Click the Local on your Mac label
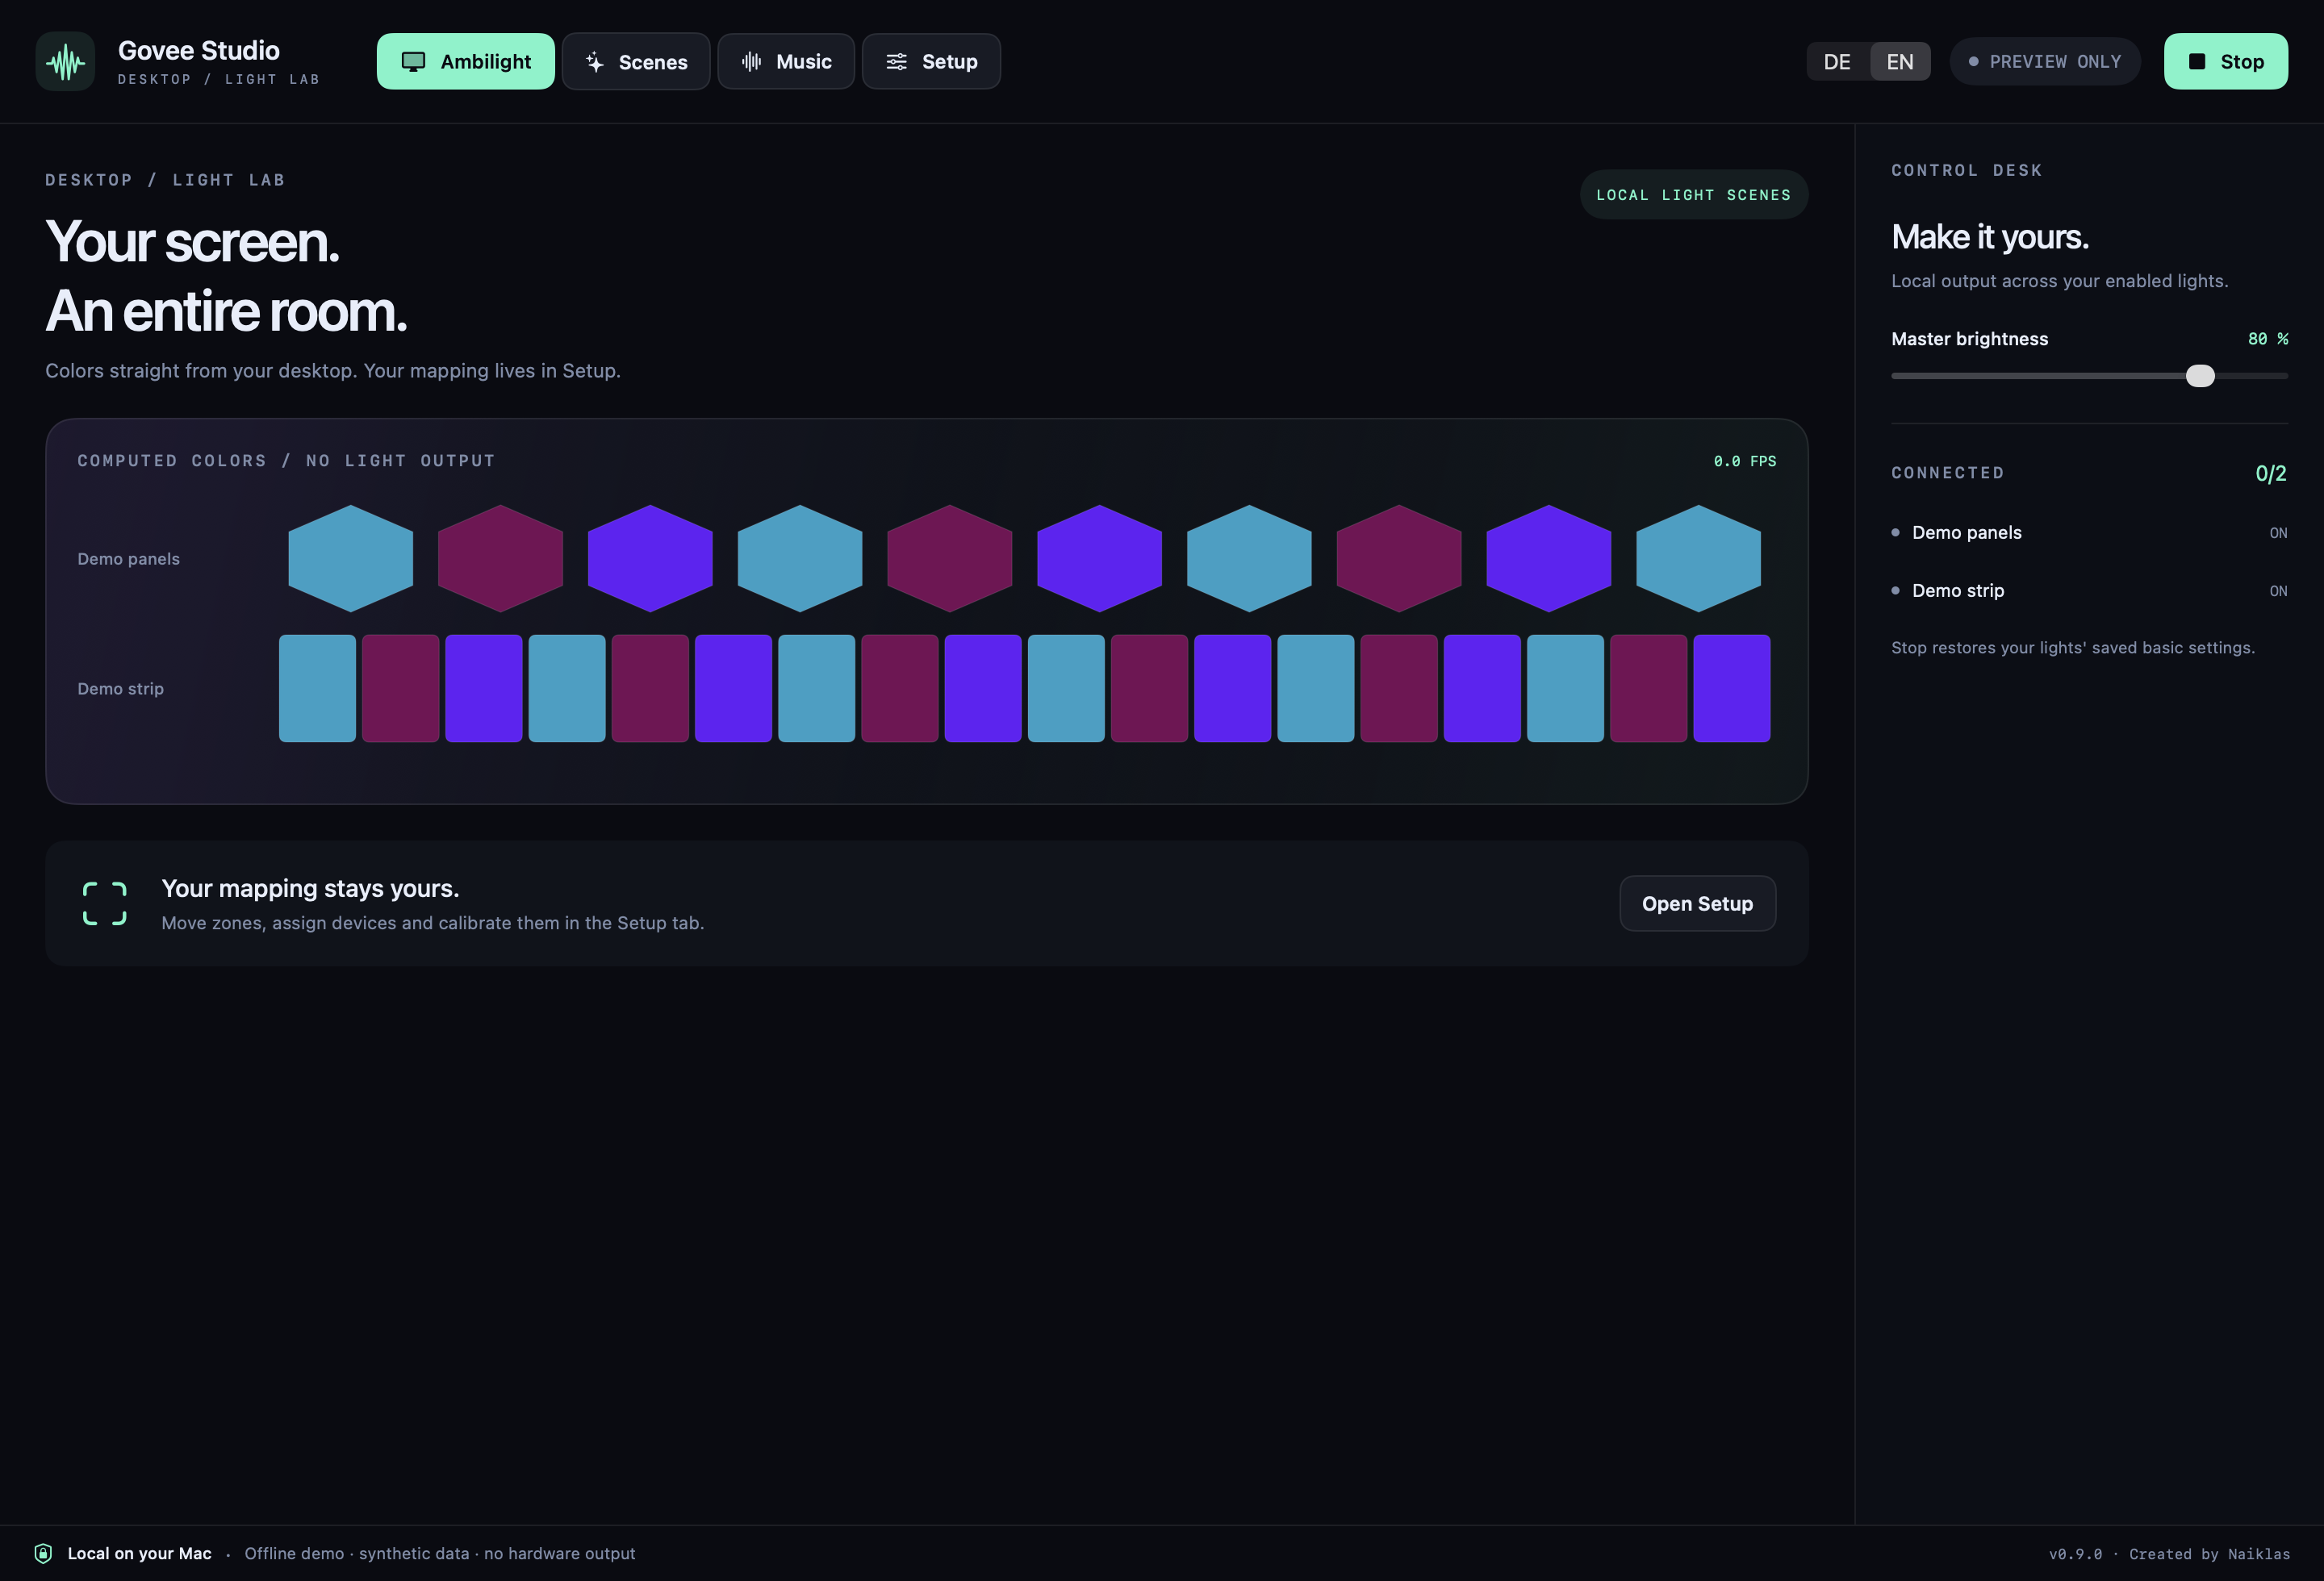The width and height of the screenshot is (2324, 1581). coord(140,1553)
